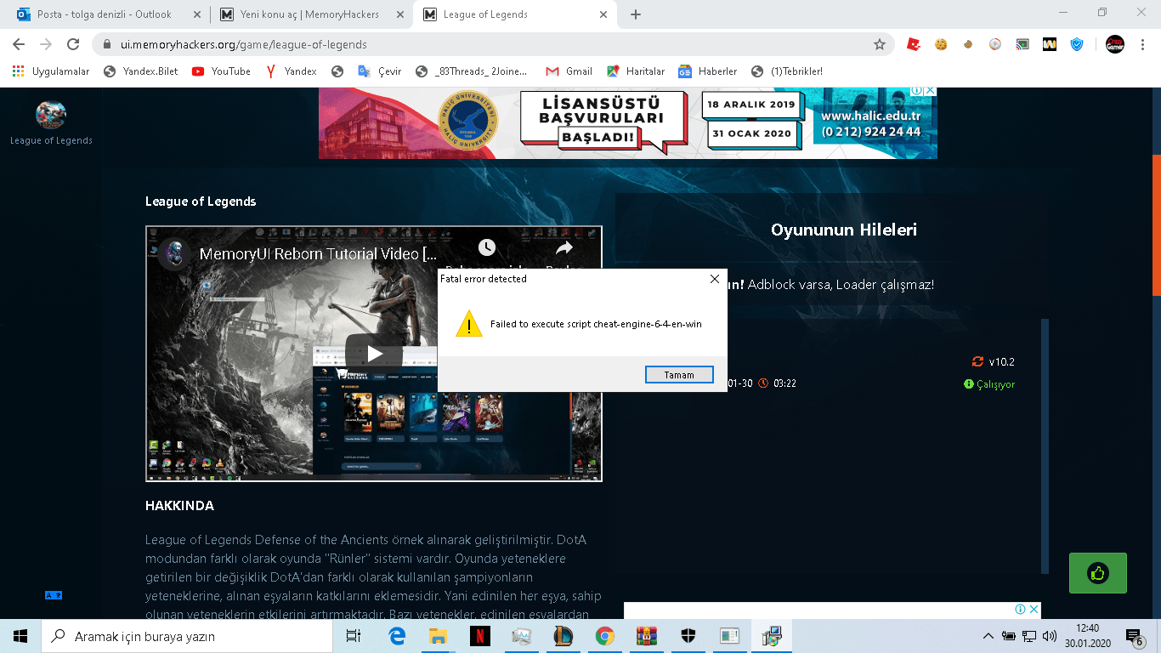The height and width of the screenshot is (653, 1161).
Task: Click the network icon in the system tray
Action: 1029,636
